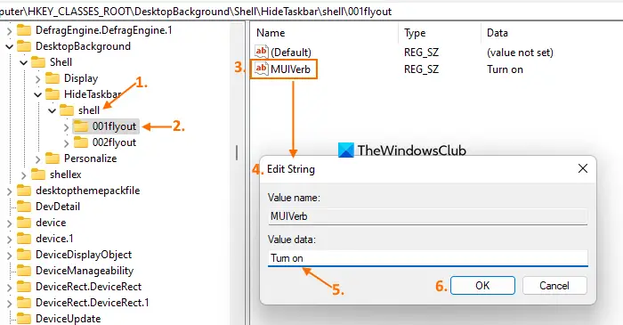Collapse the Shell key under DesktopBackground
This screenshot has height=325, width=623.
pyautogui.click(x=23, y=63)
